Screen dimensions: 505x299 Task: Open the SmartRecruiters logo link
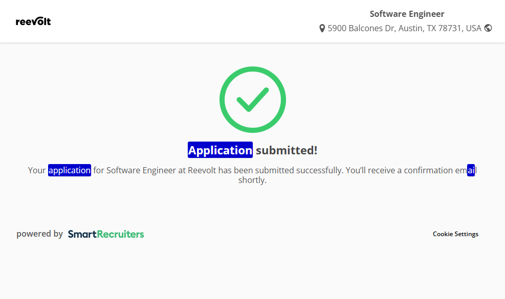coord(106,234)
